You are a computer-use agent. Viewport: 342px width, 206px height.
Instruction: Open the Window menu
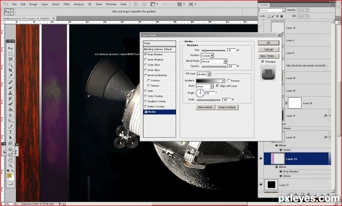[111, 4]
